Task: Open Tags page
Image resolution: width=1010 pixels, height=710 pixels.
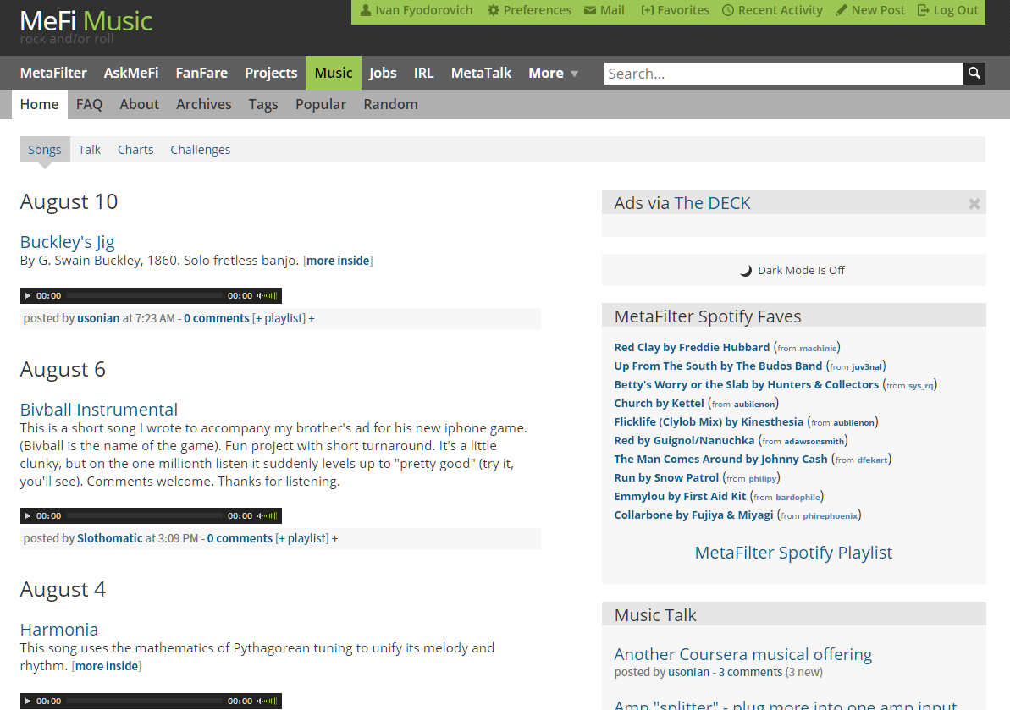Action: point(263,104)
